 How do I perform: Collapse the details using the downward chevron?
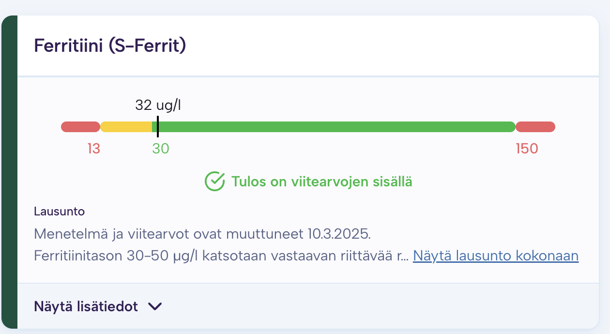tap(155, 307)
